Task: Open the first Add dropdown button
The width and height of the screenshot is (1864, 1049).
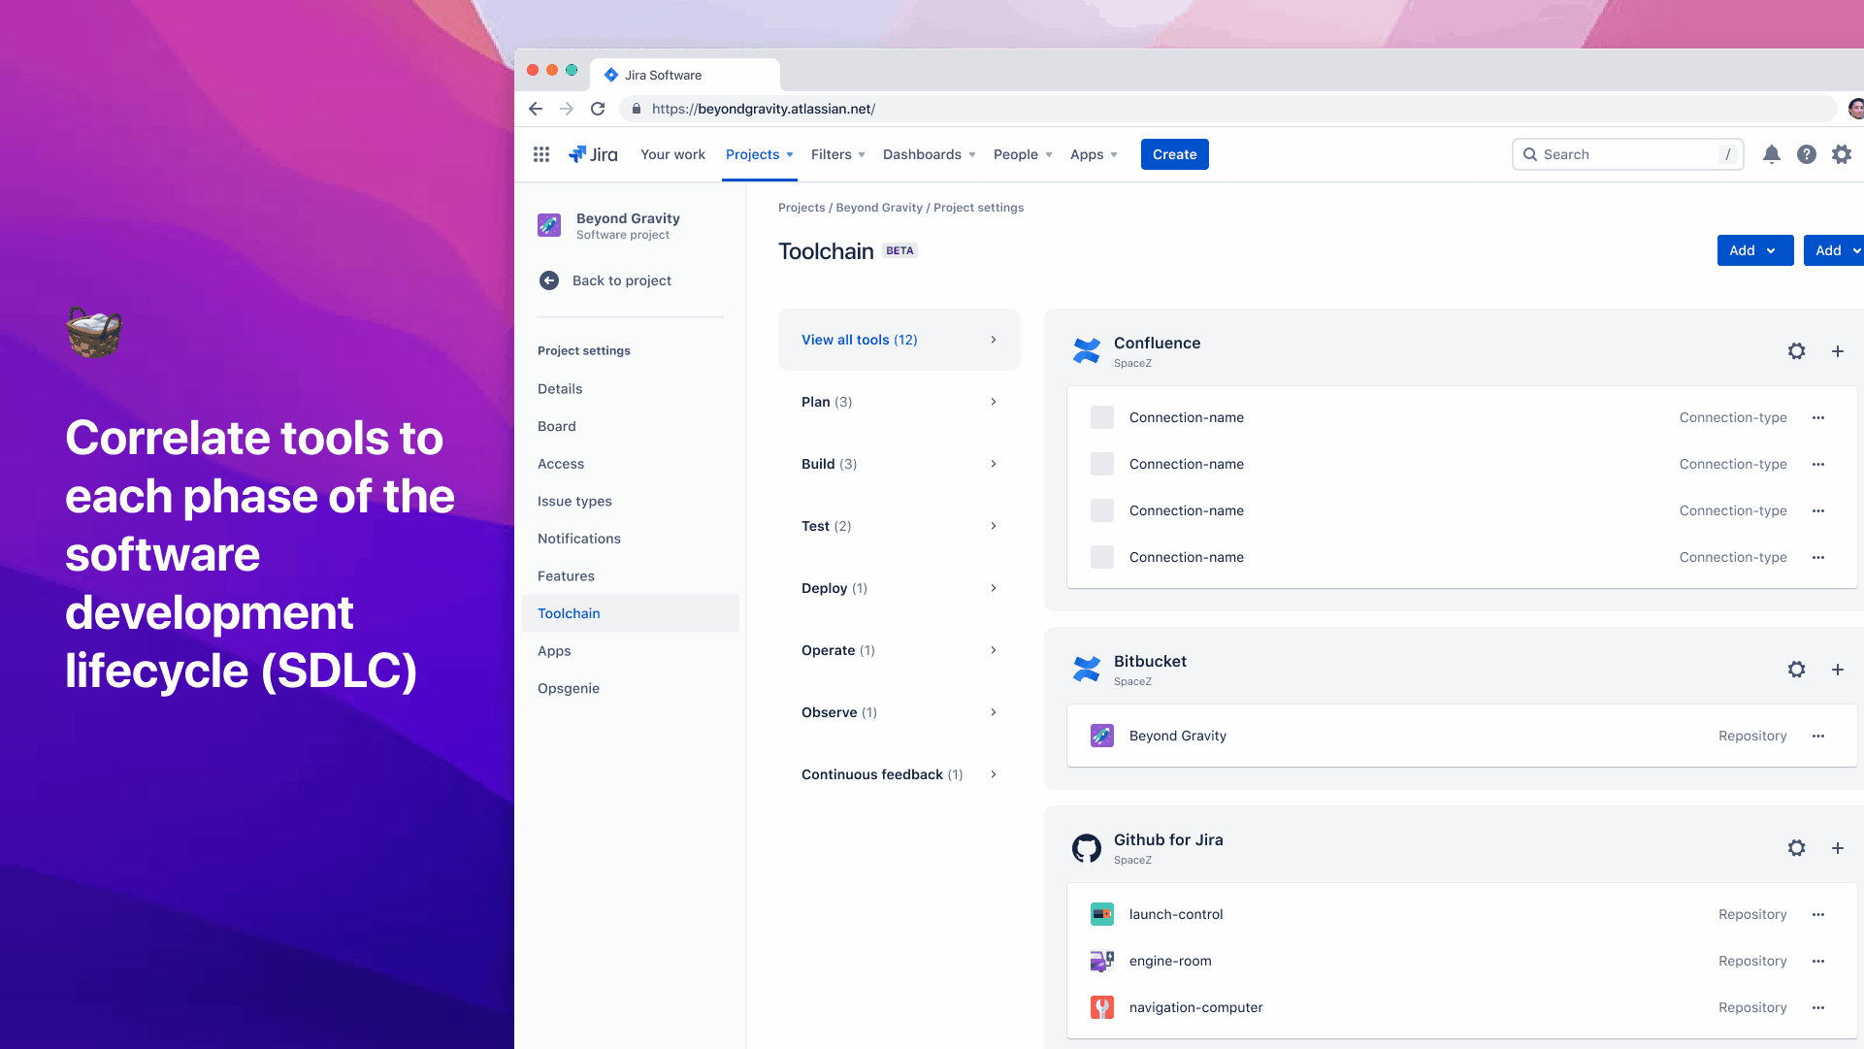Action: (1754, 250)
